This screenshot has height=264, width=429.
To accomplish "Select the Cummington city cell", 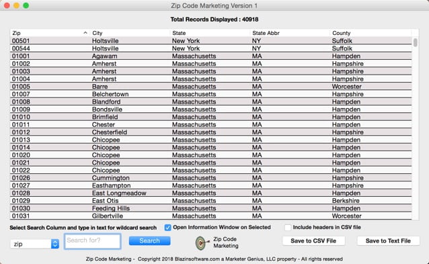I will [x=110, y=178].
